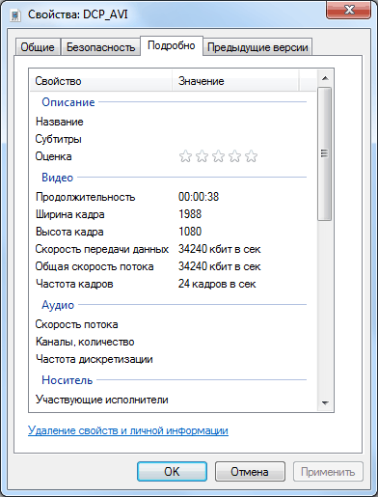Set rating to three stars
Image resolution: width=378 pixels, height=497 pixels.
[218, 156]
